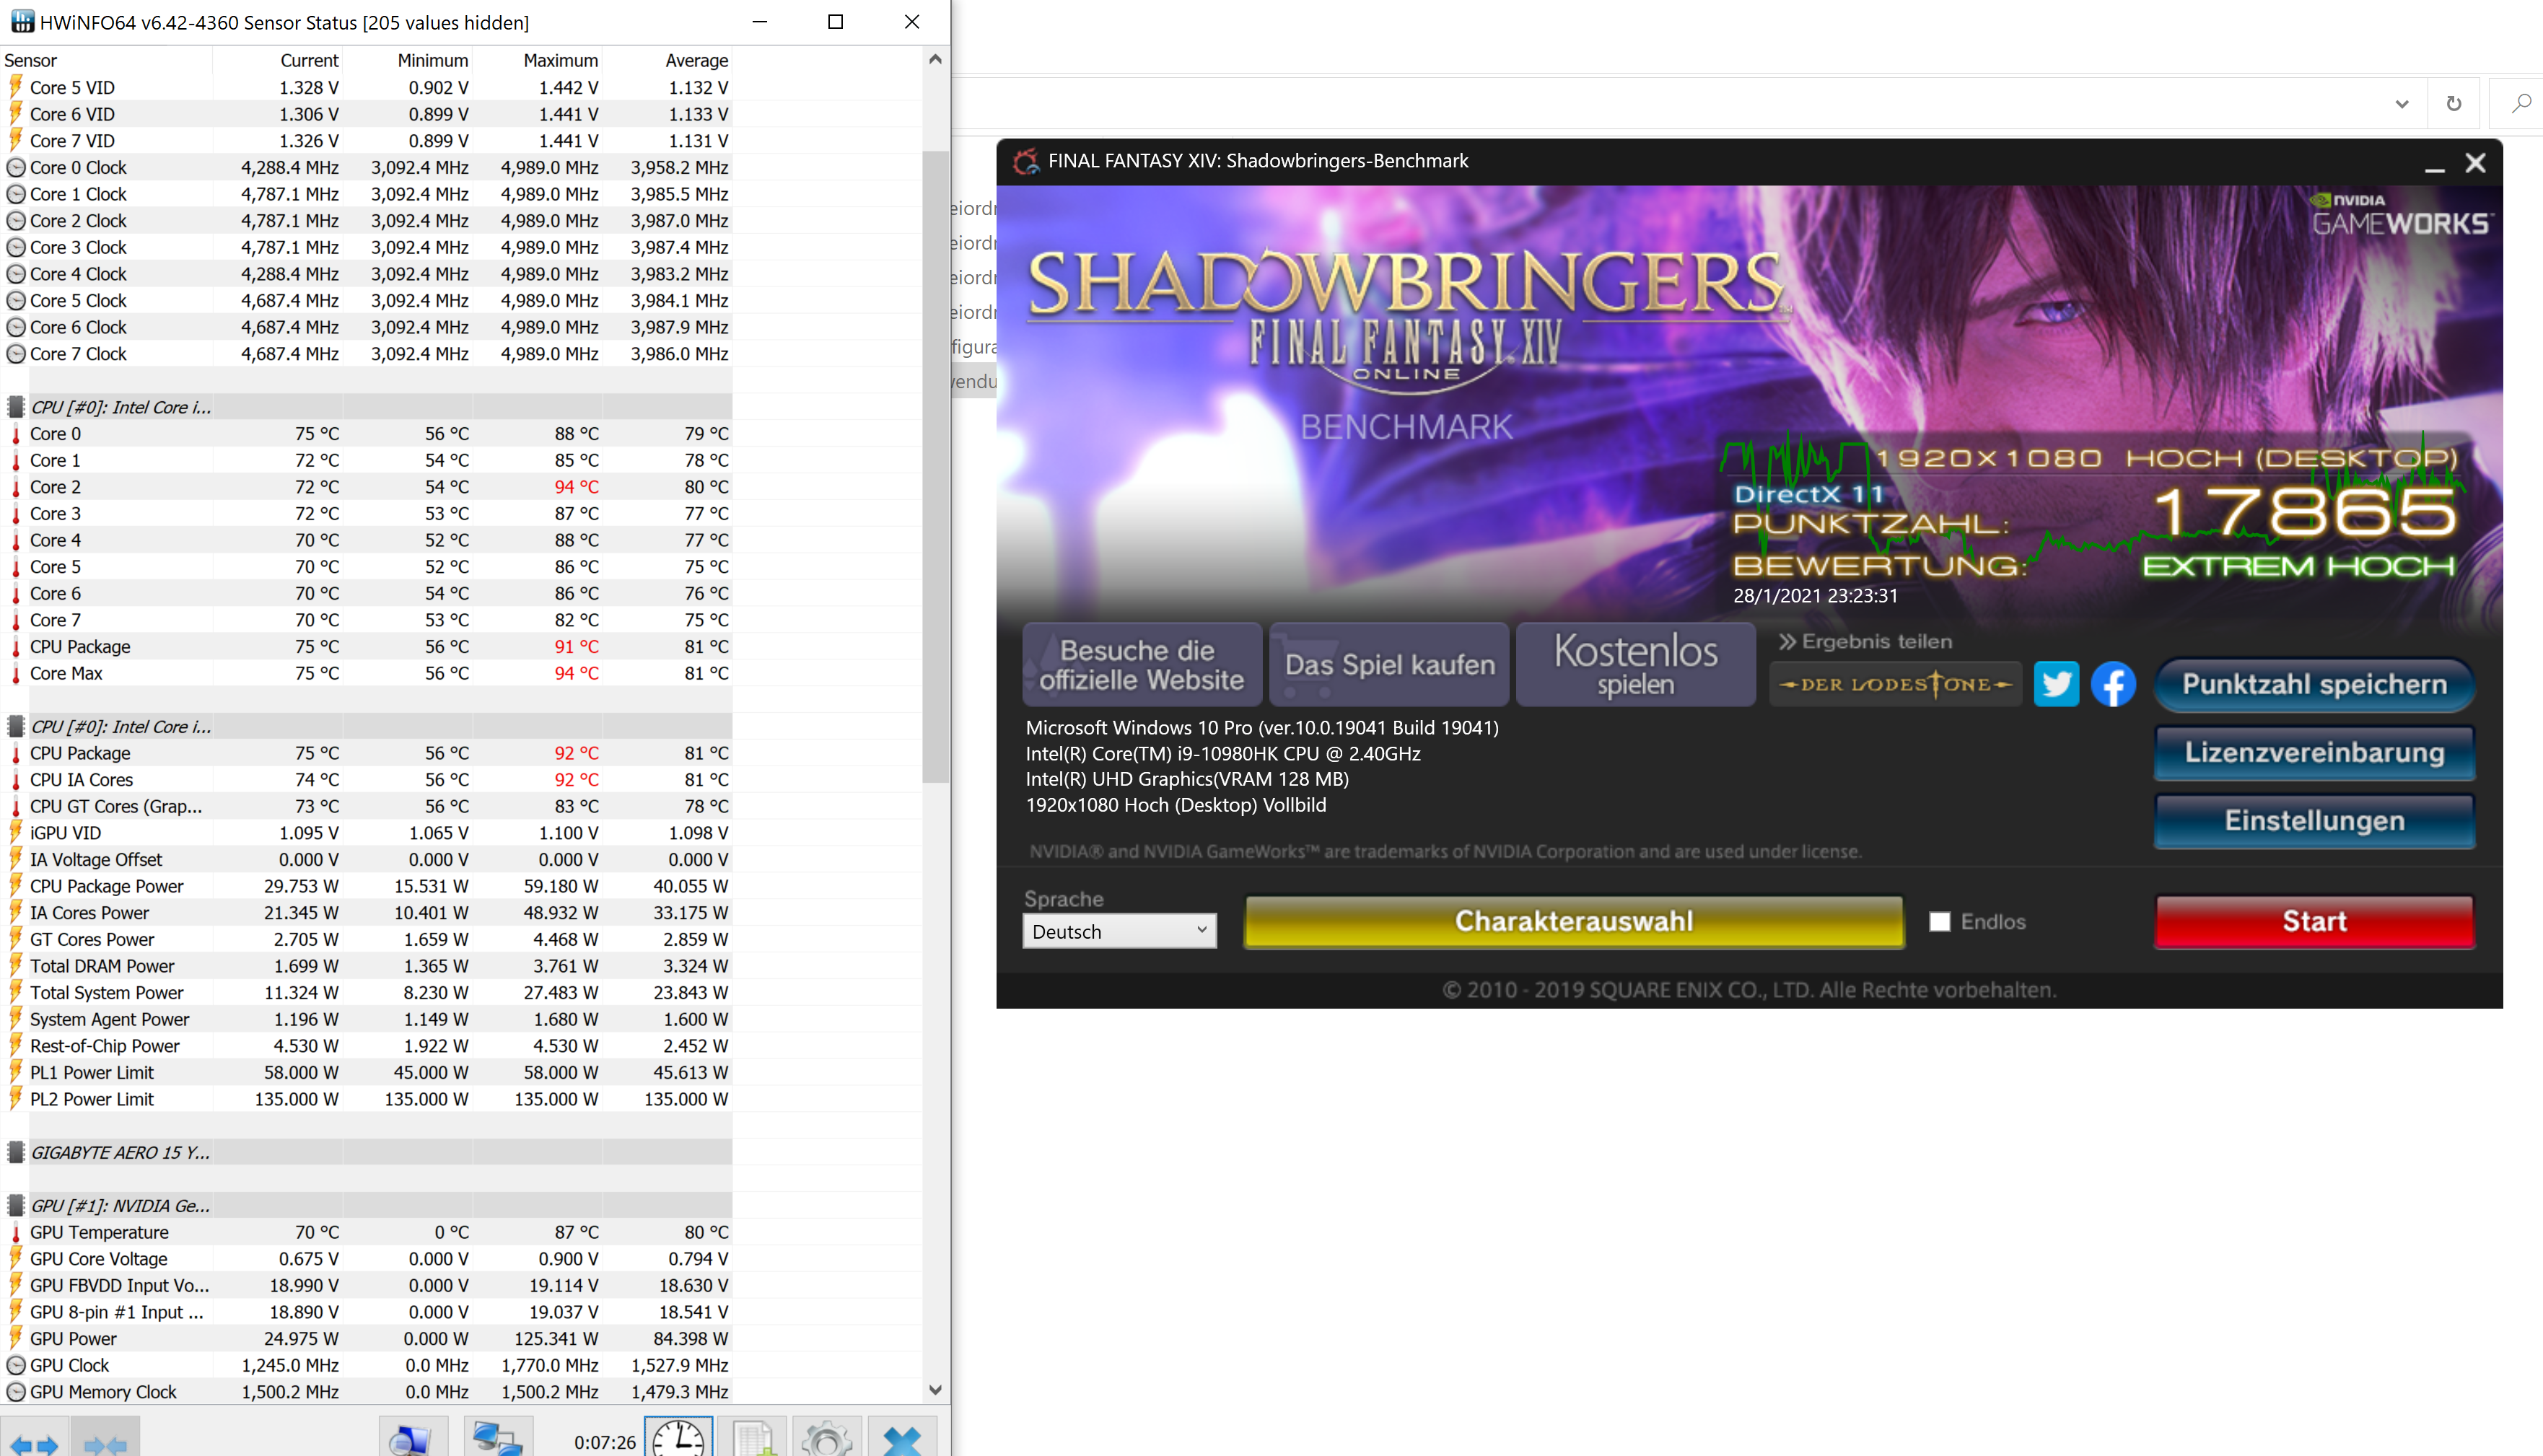Open the Sprache Deutsch dropdown

tap(1119, 931)
